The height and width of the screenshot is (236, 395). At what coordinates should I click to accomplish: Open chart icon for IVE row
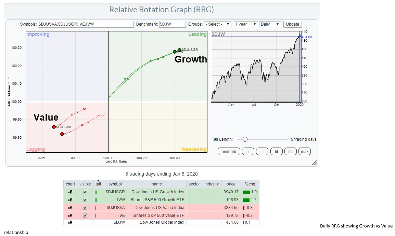[70, 216]
